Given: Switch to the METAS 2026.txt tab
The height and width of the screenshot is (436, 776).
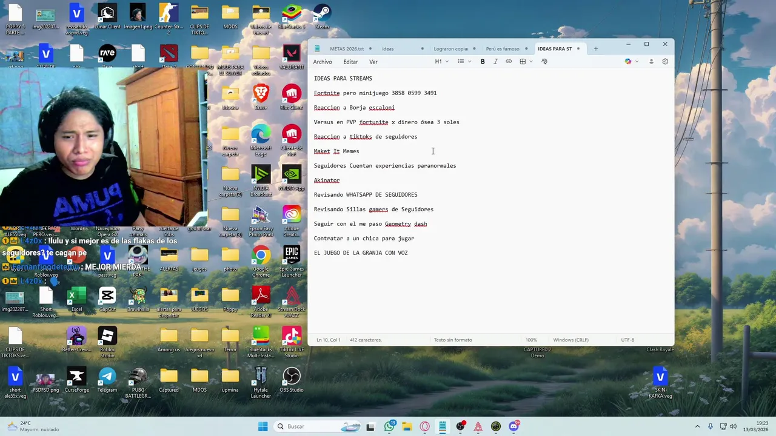Looking at the screenshot, I should tap(347, 48).
